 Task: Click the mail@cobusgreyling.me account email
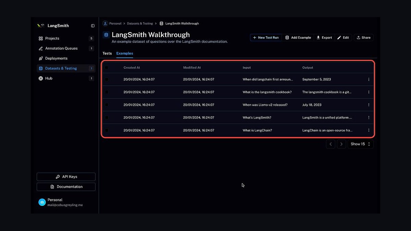click(x=65, y=205)
